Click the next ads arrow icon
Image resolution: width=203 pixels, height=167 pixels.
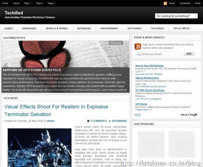(x=139, y=115)
